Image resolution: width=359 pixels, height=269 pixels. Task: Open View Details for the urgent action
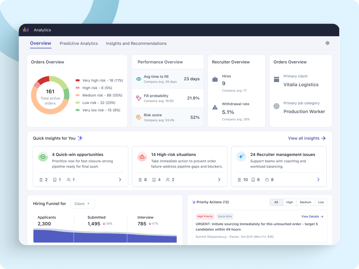(312, 217)
